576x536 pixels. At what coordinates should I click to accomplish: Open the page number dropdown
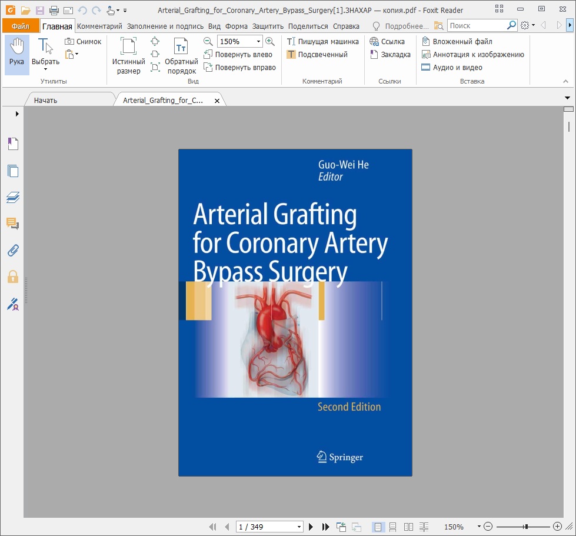[299, 527]
